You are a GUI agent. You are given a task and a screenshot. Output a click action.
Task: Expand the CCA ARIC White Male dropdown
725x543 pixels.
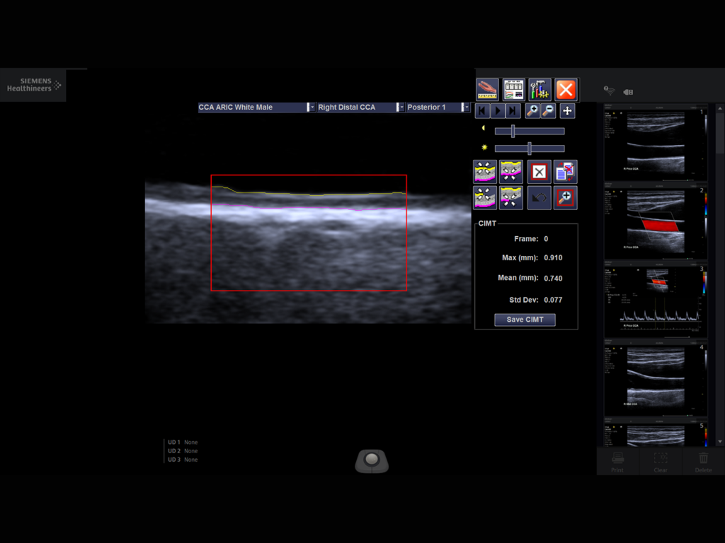(x=310, y=107)
